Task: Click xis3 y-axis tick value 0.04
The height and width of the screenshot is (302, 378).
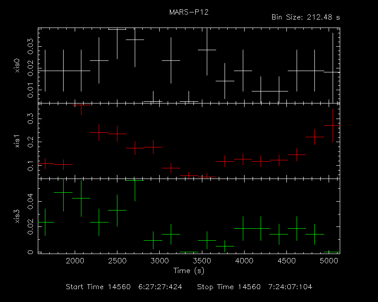Action: tap(30, 201)
